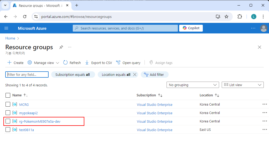Open the Manage view dropdown
The height and width of the screenshot is (144, 269).
pyautogui.click(x=43, y=63)
